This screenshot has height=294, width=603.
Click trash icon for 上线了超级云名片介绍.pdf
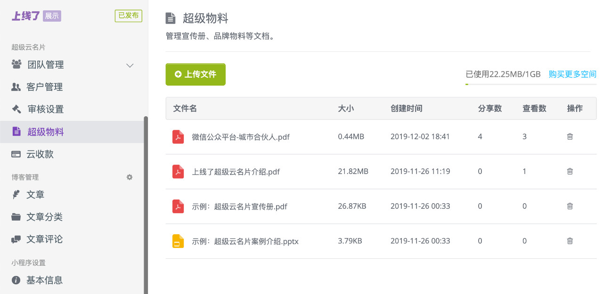[570, 171]
